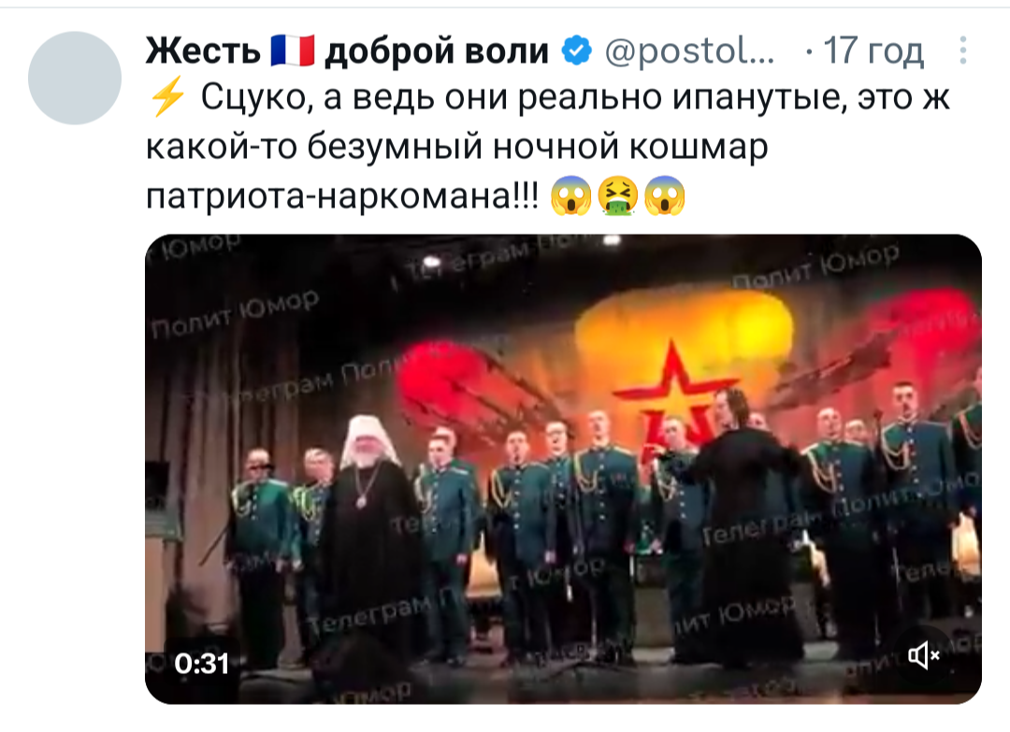Click the 0:31 video duration label
Viewport: 1010px width, 732px height.
tap(202, 663)
